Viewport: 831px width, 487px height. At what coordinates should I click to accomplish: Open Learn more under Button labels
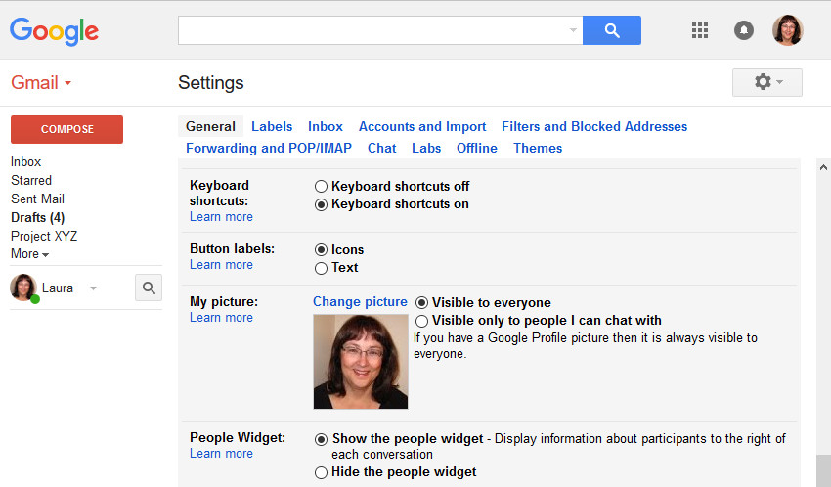pos(221,264)
